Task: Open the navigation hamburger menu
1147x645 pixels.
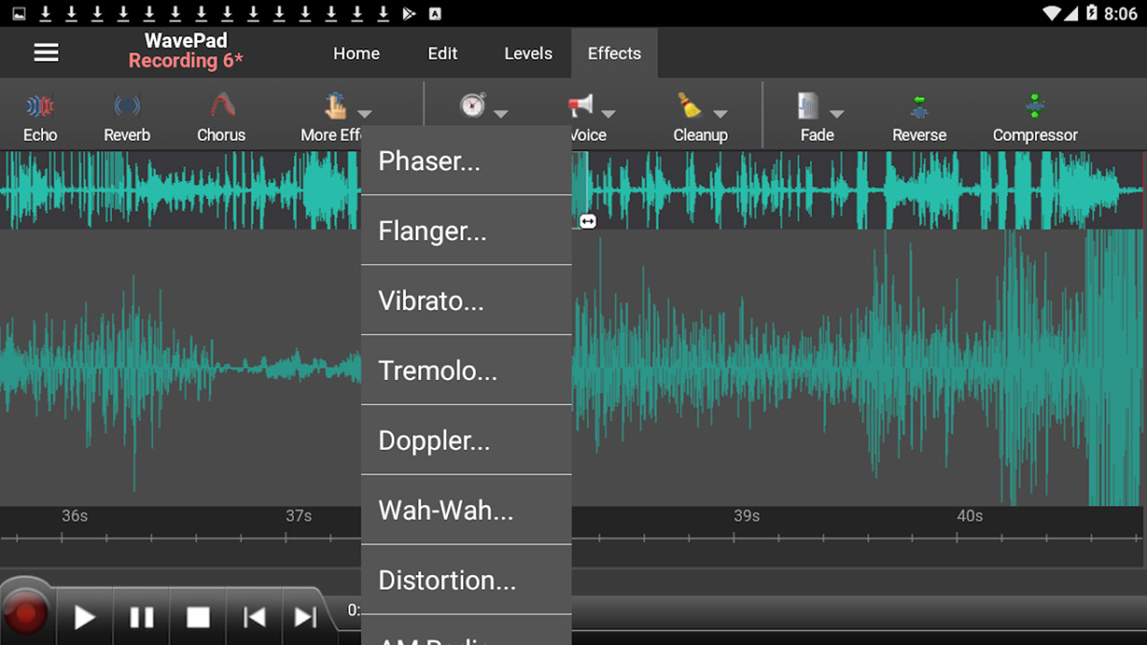Action: [x=46, y=52]
